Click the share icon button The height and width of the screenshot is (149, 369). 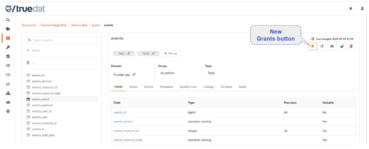tap(322, 46)
